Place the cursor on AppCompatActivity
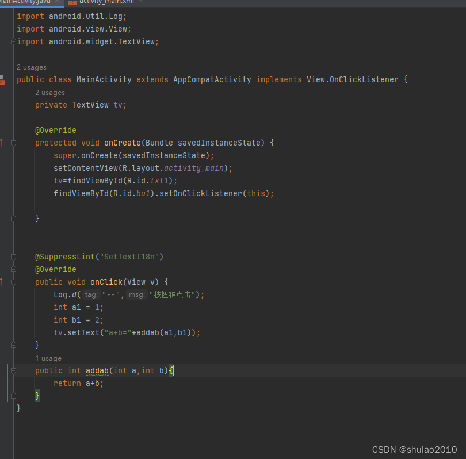 [212, 79]
